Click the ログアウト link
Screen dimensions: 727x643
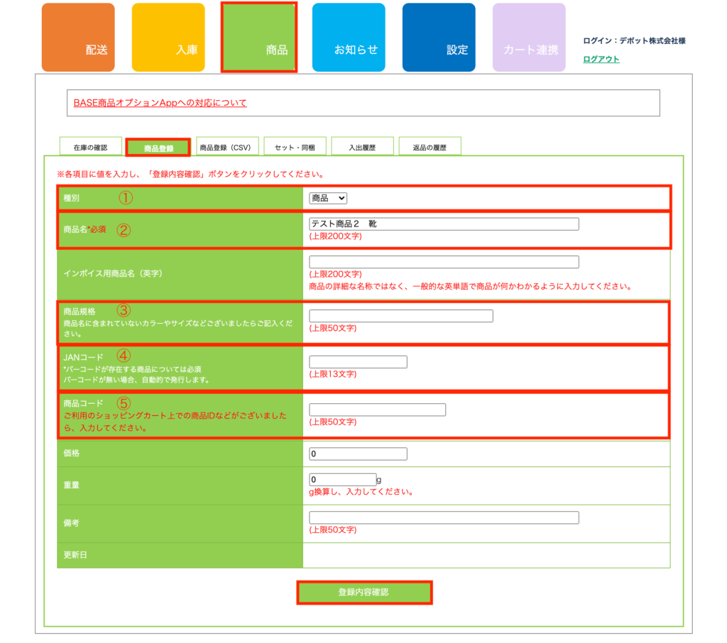[601, 59]
